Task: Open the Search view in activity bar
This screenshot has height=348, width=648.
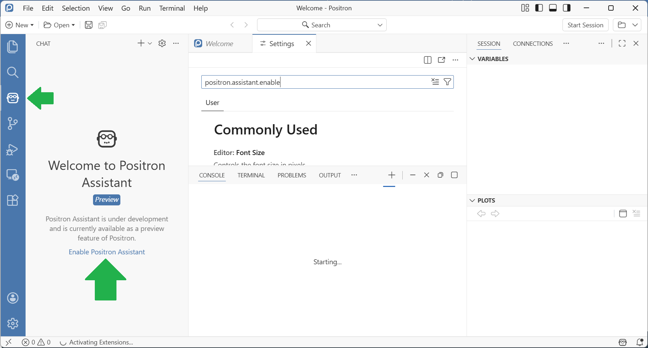Action: (x=13, y=72)
